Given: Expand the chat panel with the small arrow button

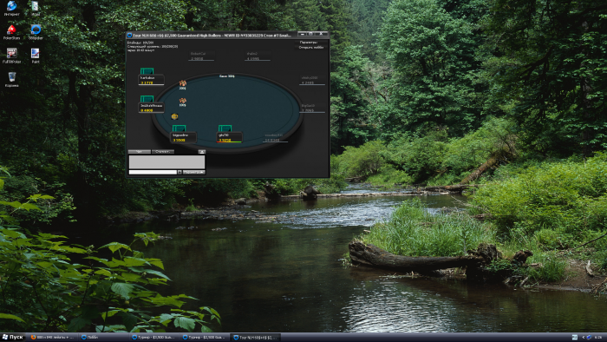Looking at the screenshot, I should coord(202,152).
